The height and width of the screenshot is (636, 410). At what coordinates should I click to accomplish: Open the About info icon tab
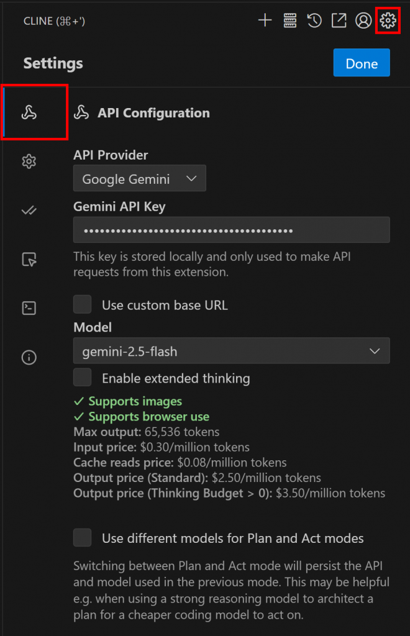(x=29, y=357)
